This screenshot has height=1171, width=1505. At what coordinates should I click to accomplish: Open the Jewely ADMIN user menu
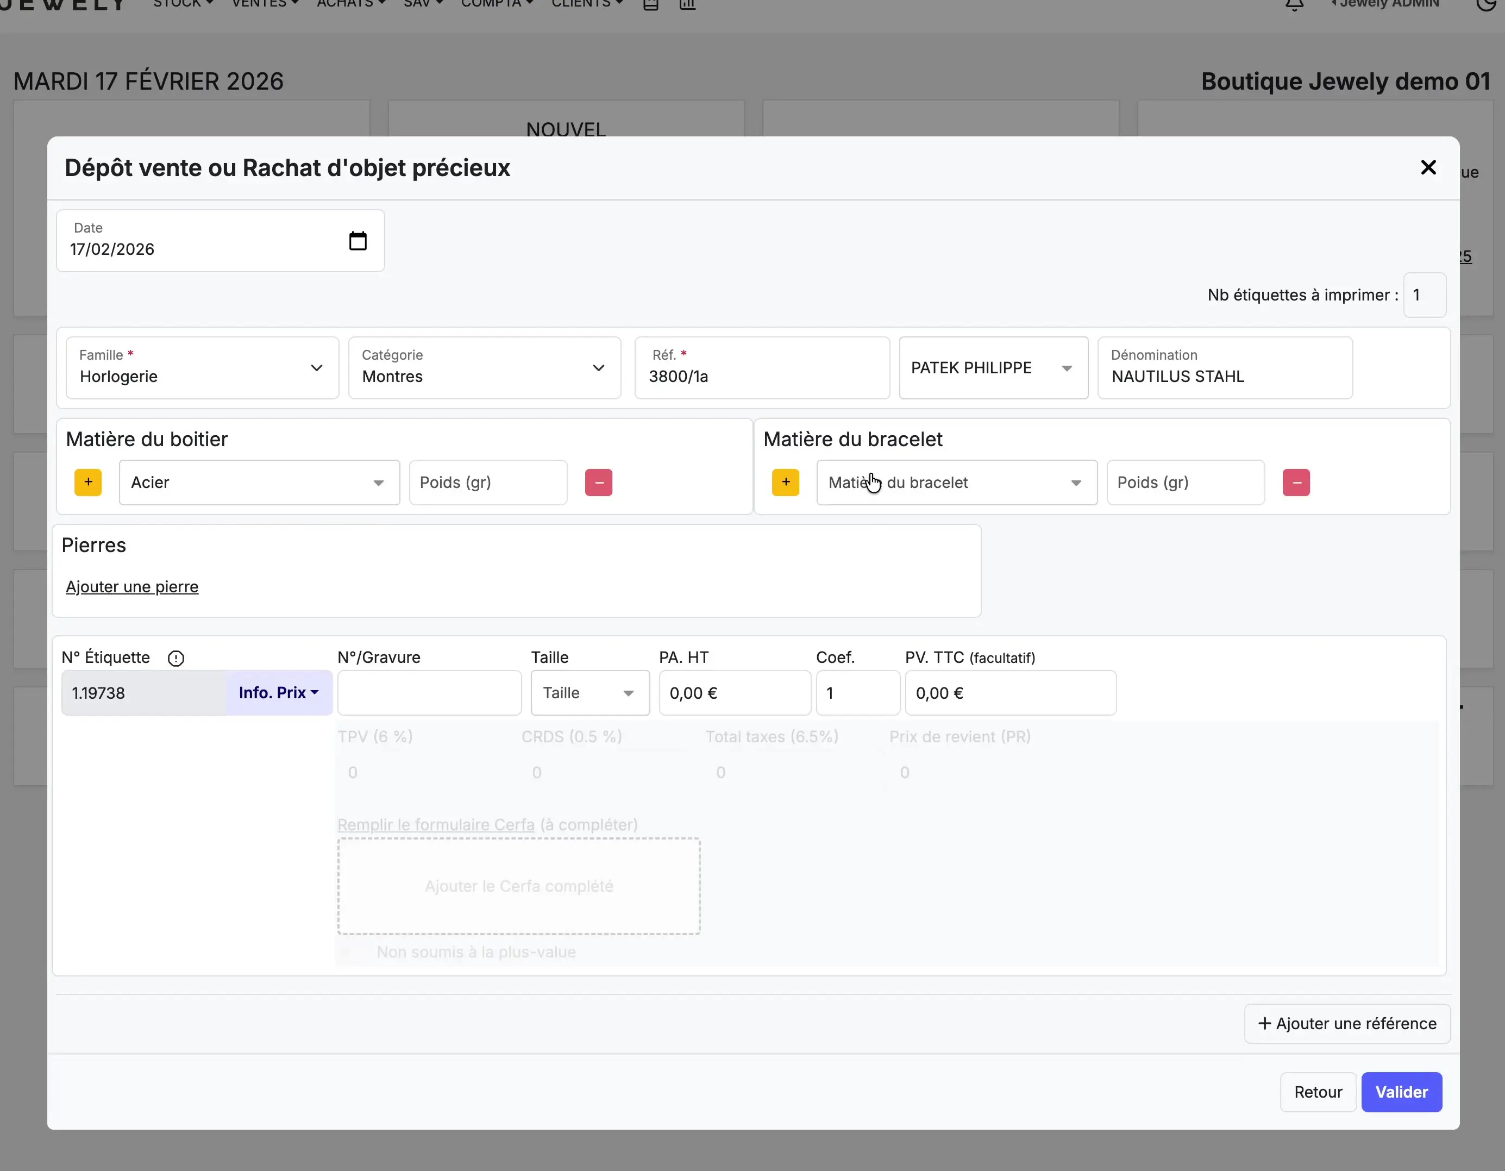pyautogui.click(x=1385, y=3)
